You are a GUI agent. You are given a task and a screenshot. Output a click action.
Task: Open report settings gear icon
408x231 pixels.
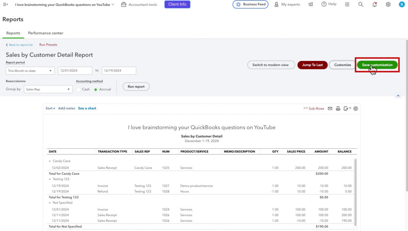356,108
